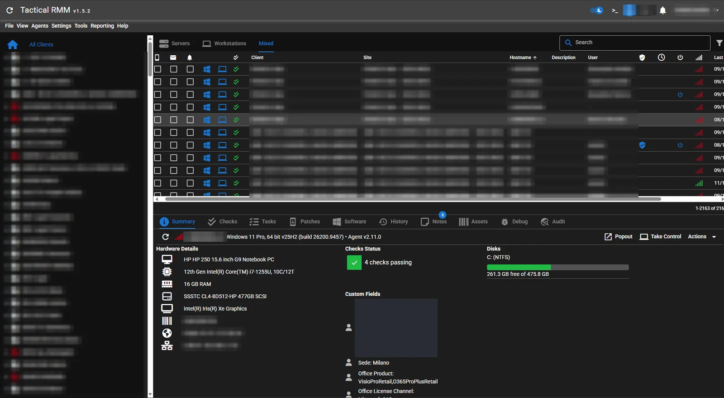Click the green checkmark box in Checks Status
Image resolution: width=724 pixels, height=398 pixels.
tap(354, 263)
